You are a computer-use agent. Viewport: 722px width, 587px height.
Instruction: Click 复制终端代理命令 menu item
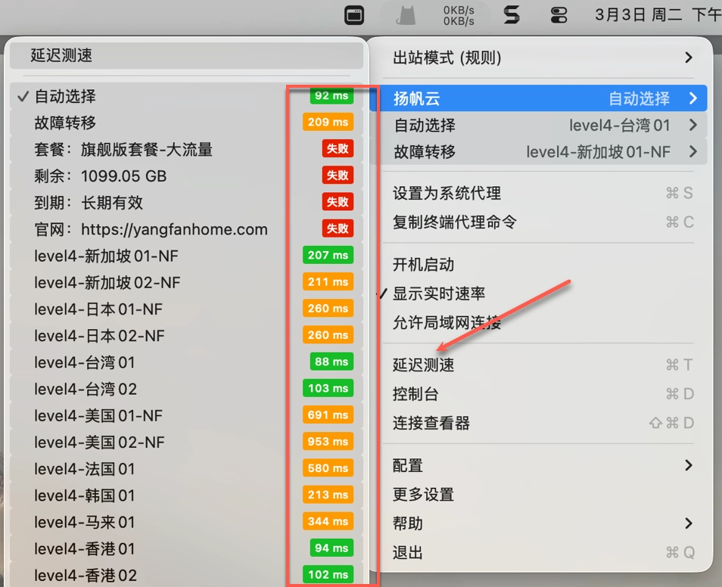point(538,222)
